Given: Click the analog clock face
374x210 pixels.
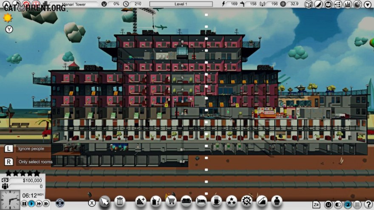Looking at the screenshot, I should click(x=10, y=200).
